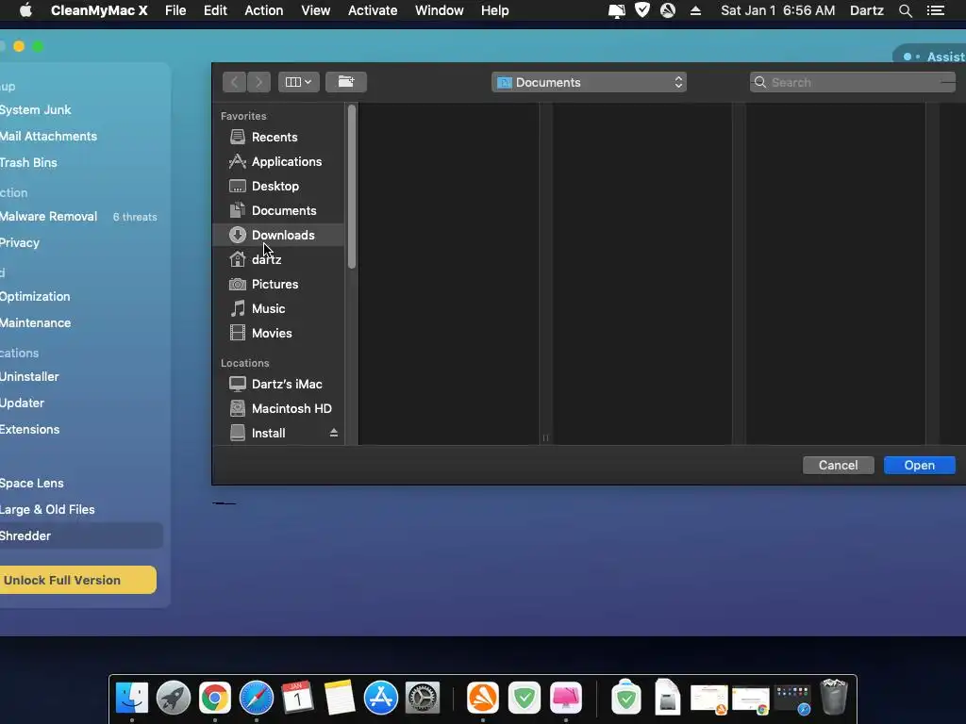This screenshot has height=724, width=966.
Task: Open Privacy module in CleanMyMac
Action: [x=19, y=242]
